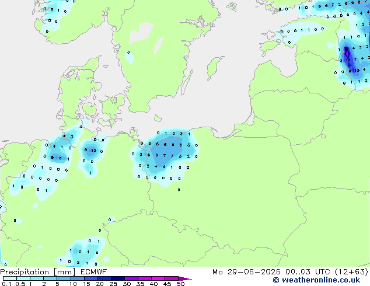
Task: Click the 20–25 mm legend color swatch
Action: pos(104,278)
